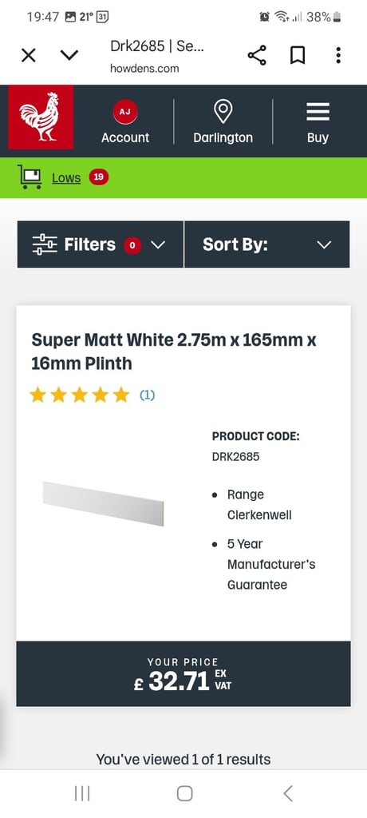The width and height of the screenshot is (367, 818).
Task: Tap the red 19 items badge
Action: [98, 177]
